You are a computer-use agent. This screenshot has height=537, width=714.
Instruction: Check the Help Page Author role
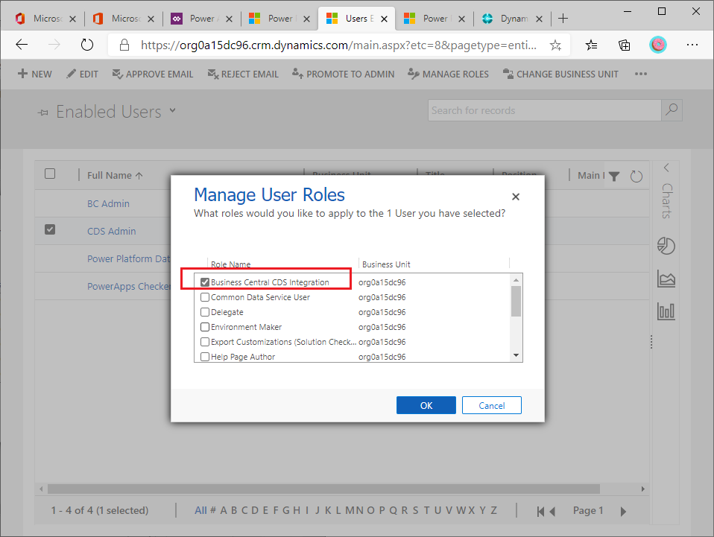pos(205,357)
